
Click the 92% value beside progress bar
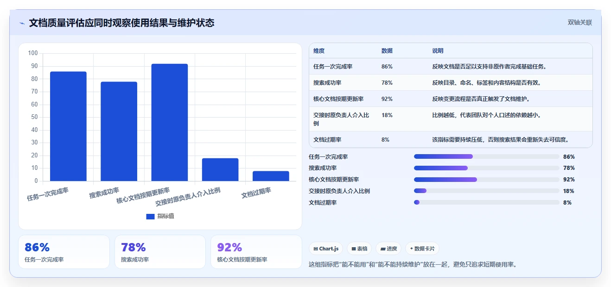(569, 180)
